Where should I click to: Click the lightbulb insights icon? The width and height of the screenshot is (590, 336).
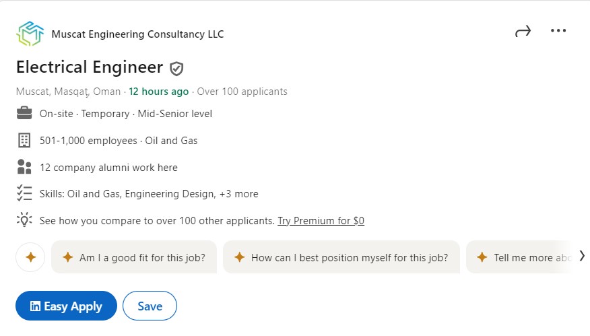24,220
